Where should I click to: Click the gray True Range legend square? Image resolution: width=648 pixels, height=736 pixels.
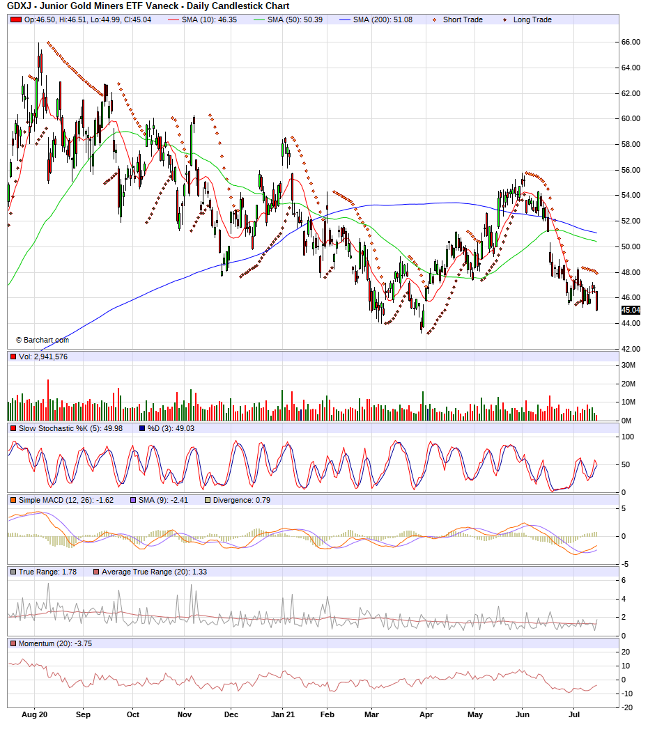[x=14, y=572]
